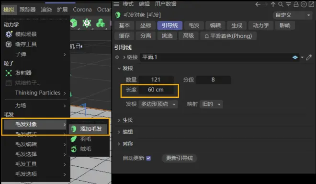
Task: Click the 绒毛 fur icon
Action: click(x=74, y=149)
